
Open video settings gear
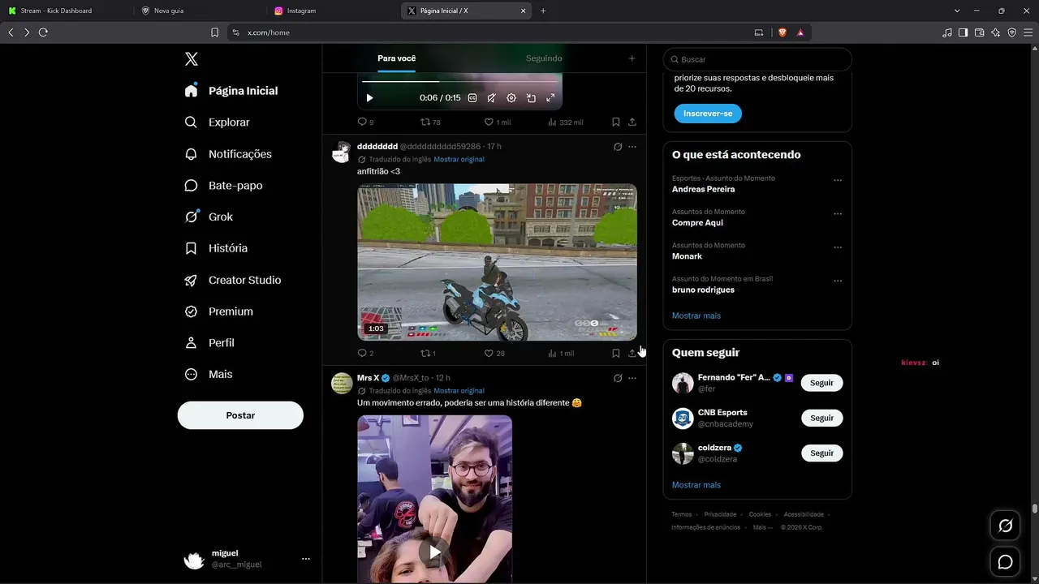click(511, 98)
